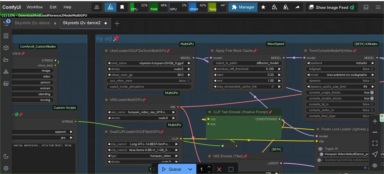The width and height of the screenshot is (384, 174).
Task: Open settings gear in the sidebar
Action: (6, 168)
